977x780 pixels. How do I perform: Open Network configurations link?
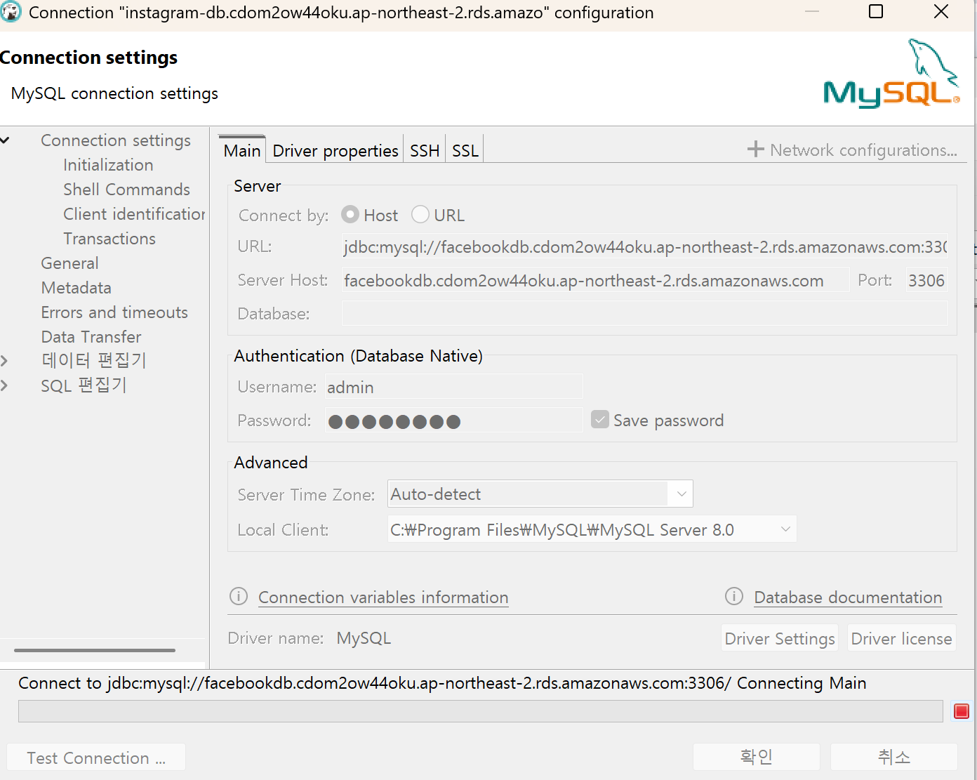863,150
